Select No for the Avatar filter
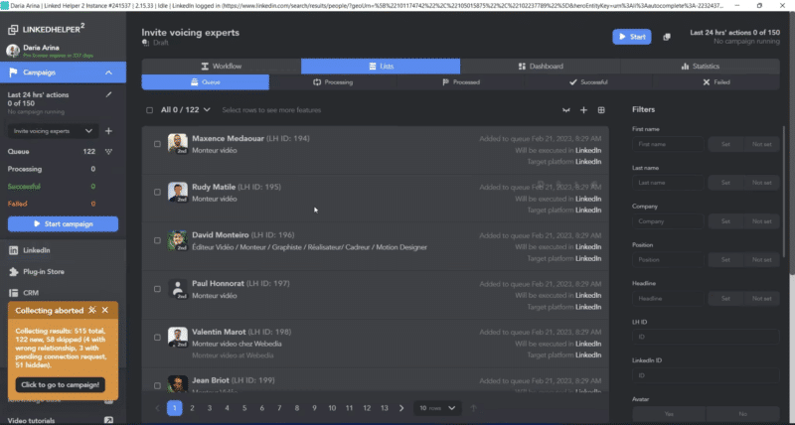This screenshot has width=795, height=425. pyautogui.click(x=742, y=414)
